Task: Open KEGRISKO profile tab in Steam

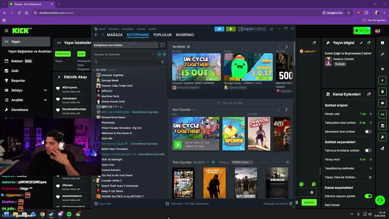Action: 185,35
